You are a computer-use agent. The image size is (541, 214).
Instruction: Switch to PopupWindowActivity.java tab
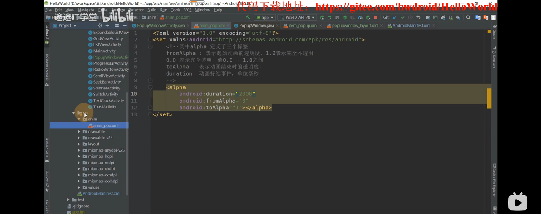pos(161,25)
